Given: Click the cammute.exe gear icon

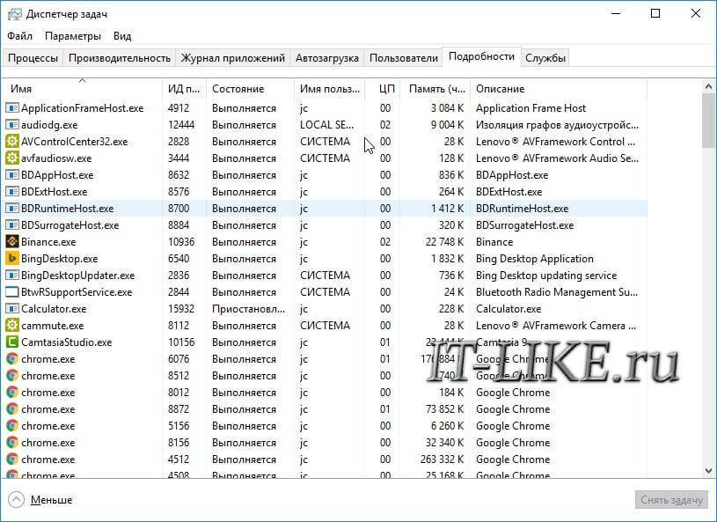Looking at the screenshot, I should (x=12, y=326).
